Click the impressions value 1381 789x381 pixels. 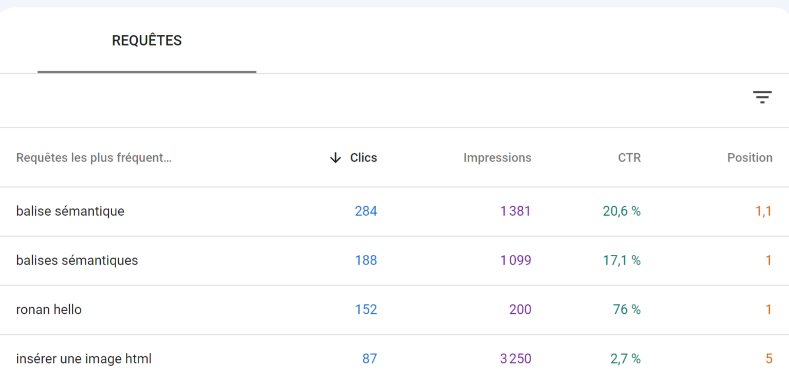pos(515,211)
